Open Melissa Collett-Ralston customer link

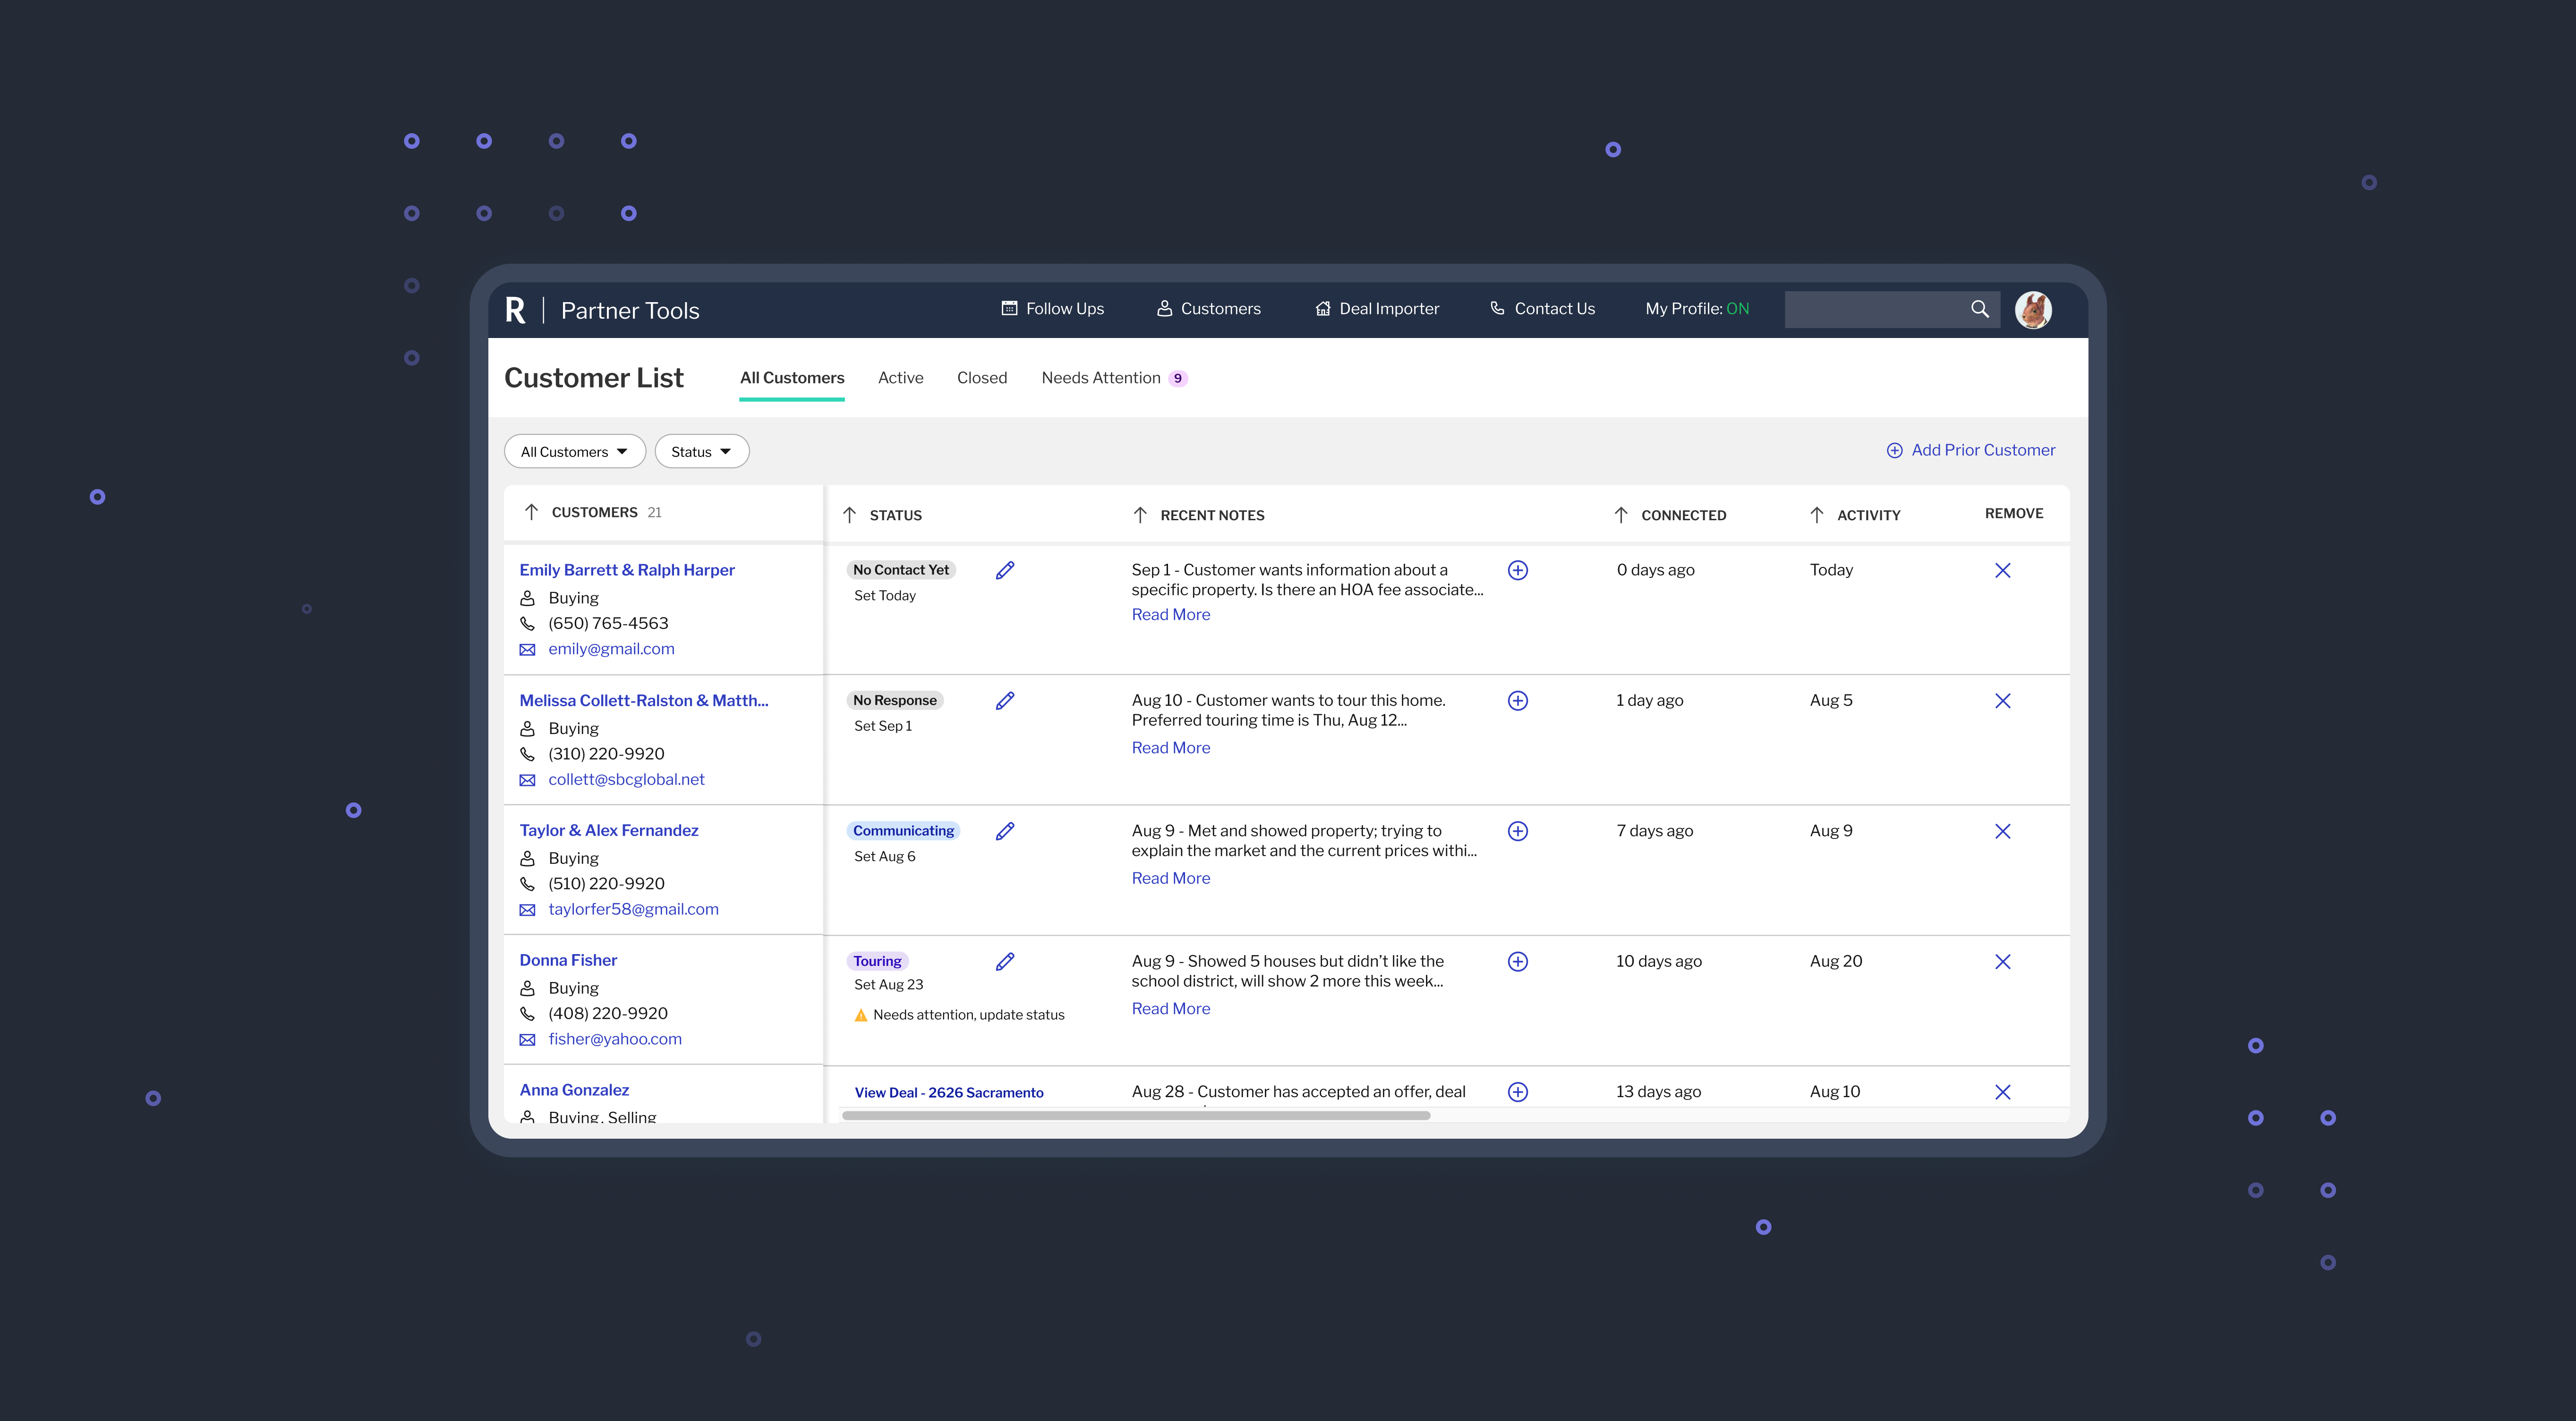click(644, 701)
